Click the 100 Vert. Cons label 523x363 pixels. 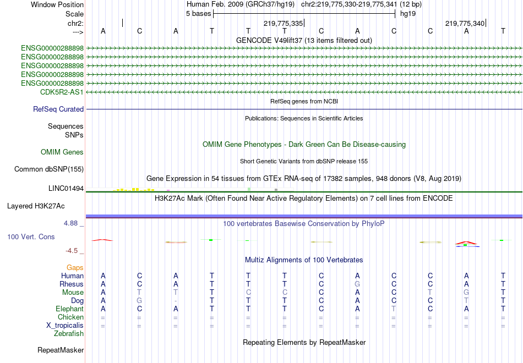point(31,237)
